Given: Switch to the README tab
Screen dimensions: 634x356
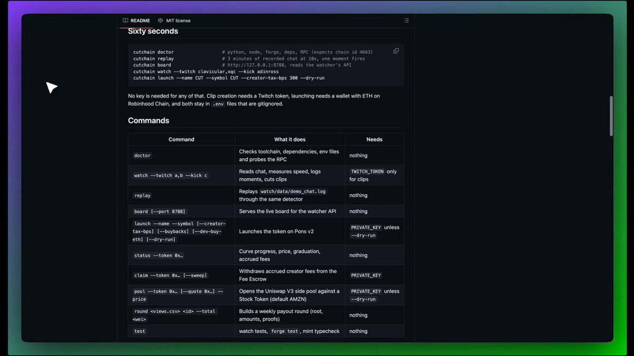Looking at the screenshot, I should [136, 21].
